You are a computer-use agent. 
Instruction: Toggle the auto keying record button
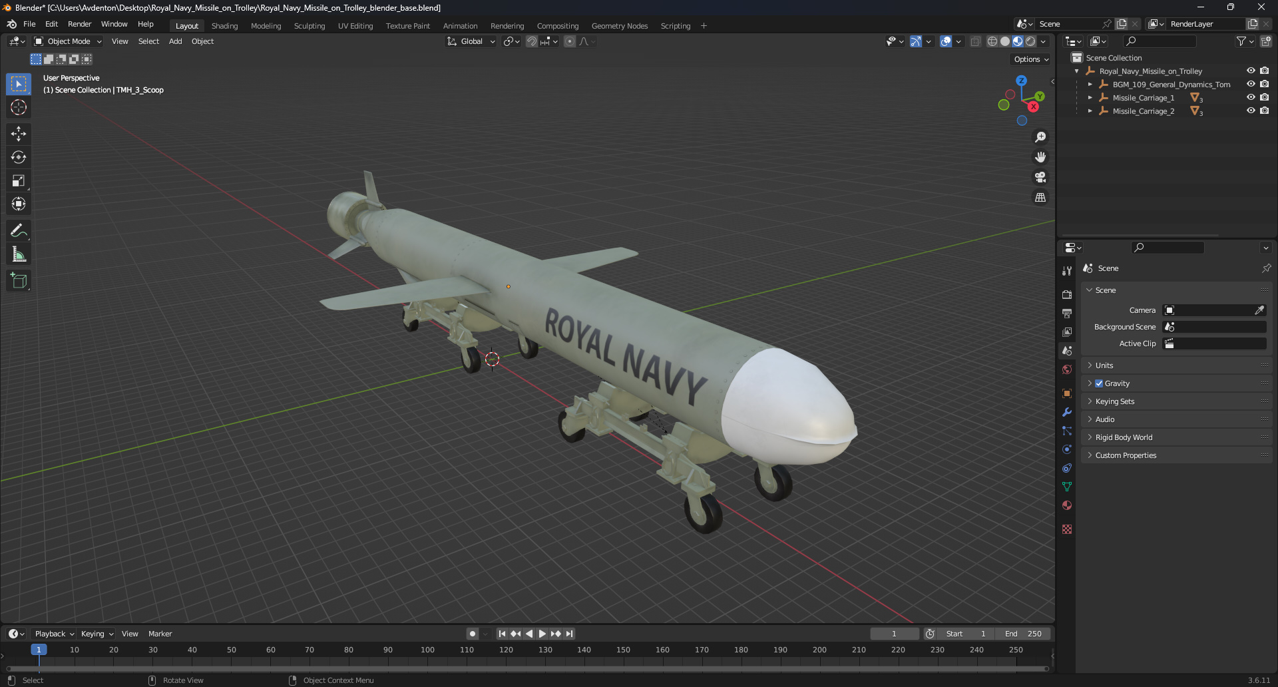472,634
